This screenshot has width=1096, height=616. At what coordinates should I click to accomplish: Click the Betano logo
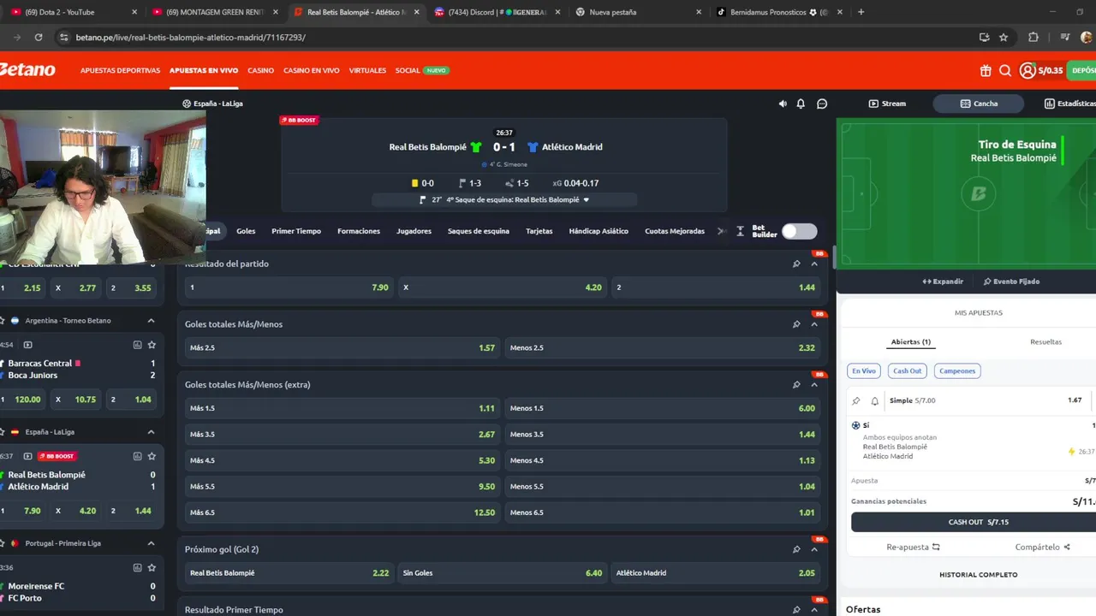pos(27,70)
